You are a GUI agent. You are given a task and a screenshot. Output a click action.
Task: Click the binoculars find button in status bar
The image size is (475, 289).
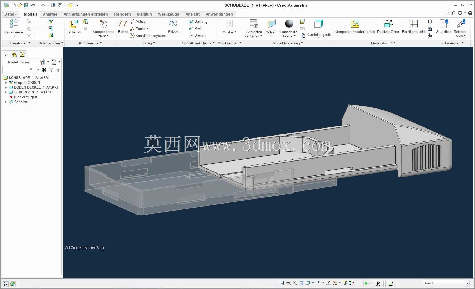coord(378,283)
